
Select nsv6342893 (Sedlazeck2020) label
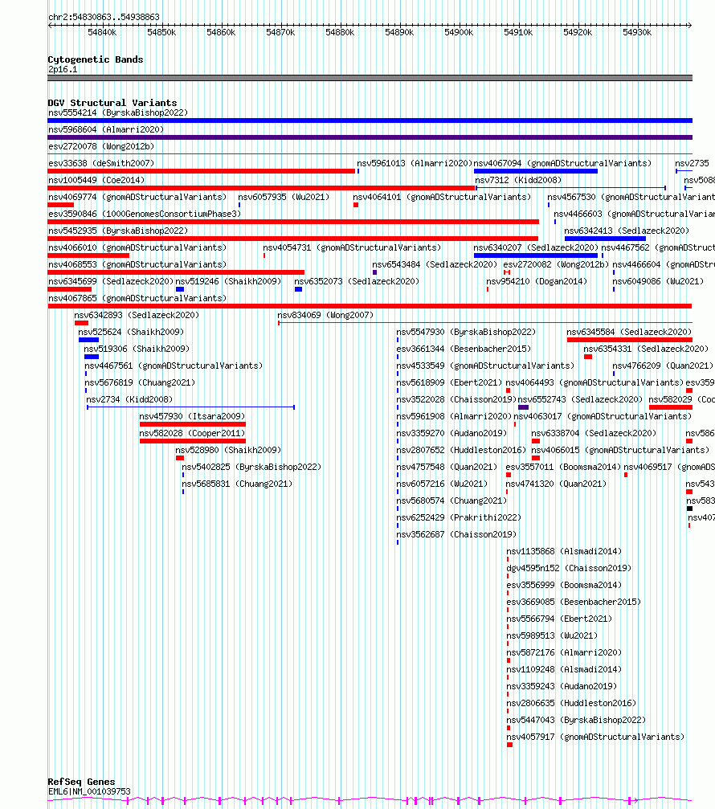tap(137, 315)
